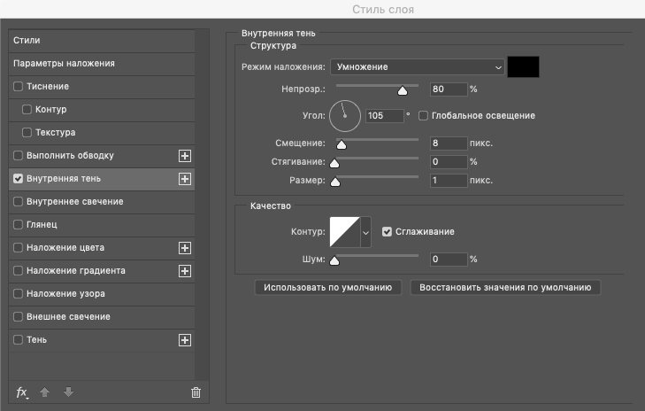Screen dimensions: 645x411
Task: Uncheck the Внутренняя тень checkbox
Action: tap(18, 179)
